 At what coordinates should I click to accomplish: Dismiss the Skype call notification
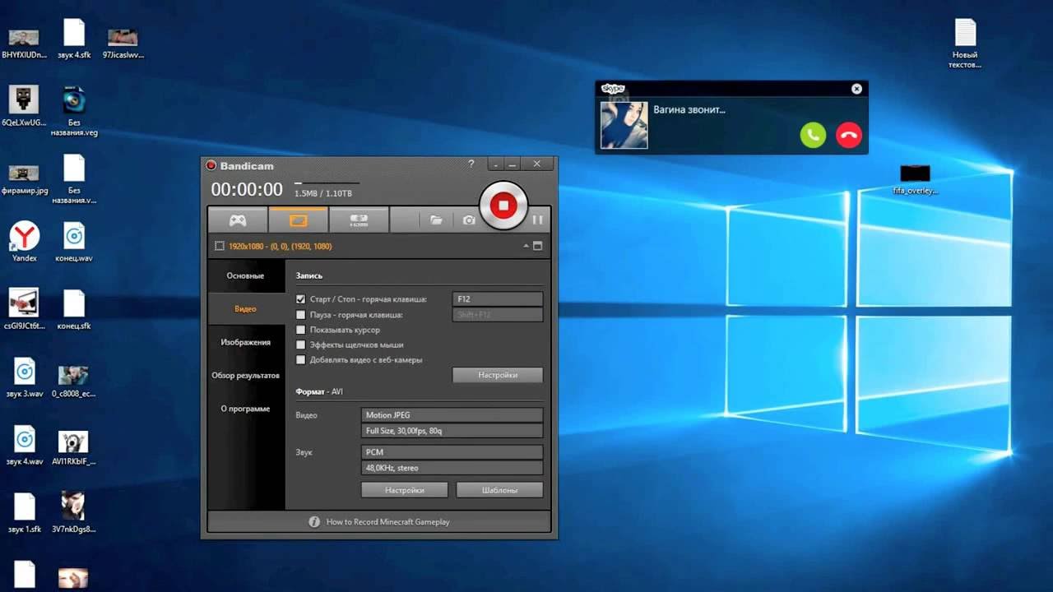click(x=856, y=89)
